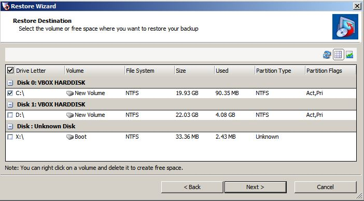Cancel the Restore Wizard
The image size is (364, 201).
325,187
